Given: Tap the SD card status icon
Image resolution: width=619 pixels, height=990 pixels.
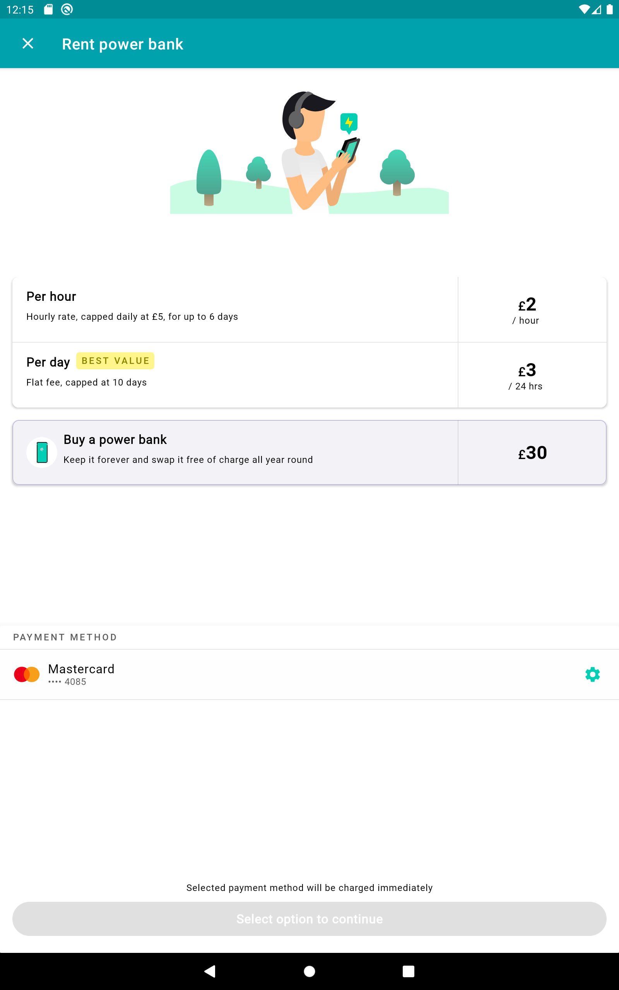Looking at the screenshot, I should [48, 9].
